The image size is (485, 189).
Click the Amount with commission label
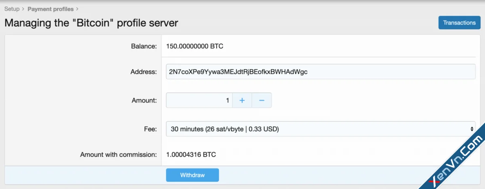pos(118,154)
